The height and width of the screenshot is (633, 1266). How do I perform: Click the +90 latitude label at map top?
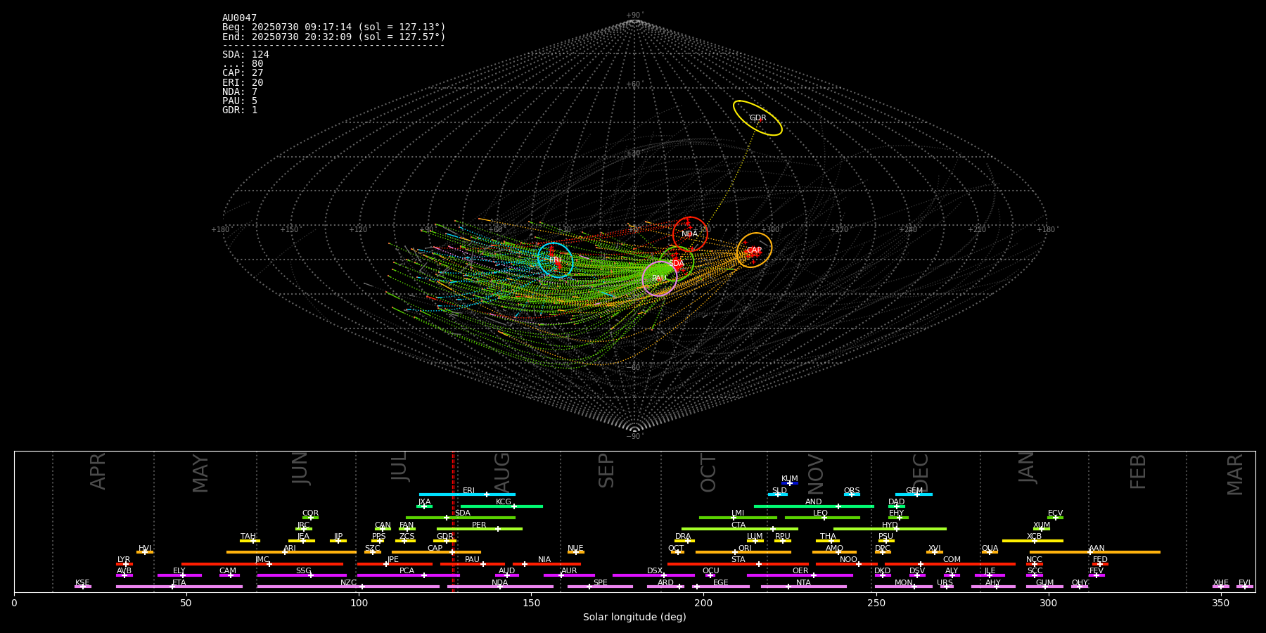tap(634, 15)
